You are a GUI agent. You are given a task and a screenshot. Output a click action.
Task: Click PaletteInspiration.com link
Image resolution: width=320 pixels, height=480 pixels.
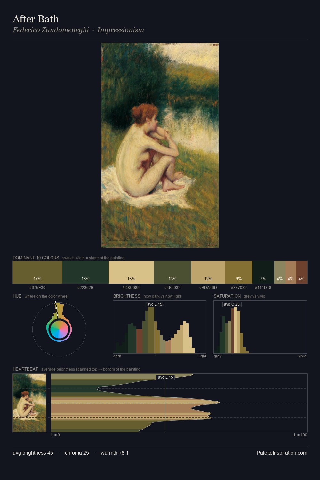(282, 453)
